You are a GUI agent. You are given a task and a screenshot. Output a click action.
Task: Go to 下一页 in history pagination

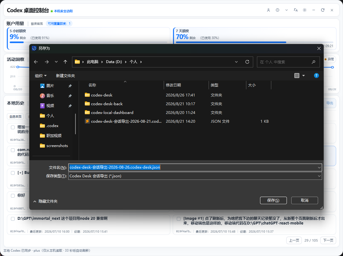pyautogui.click(x=328, y=240)
